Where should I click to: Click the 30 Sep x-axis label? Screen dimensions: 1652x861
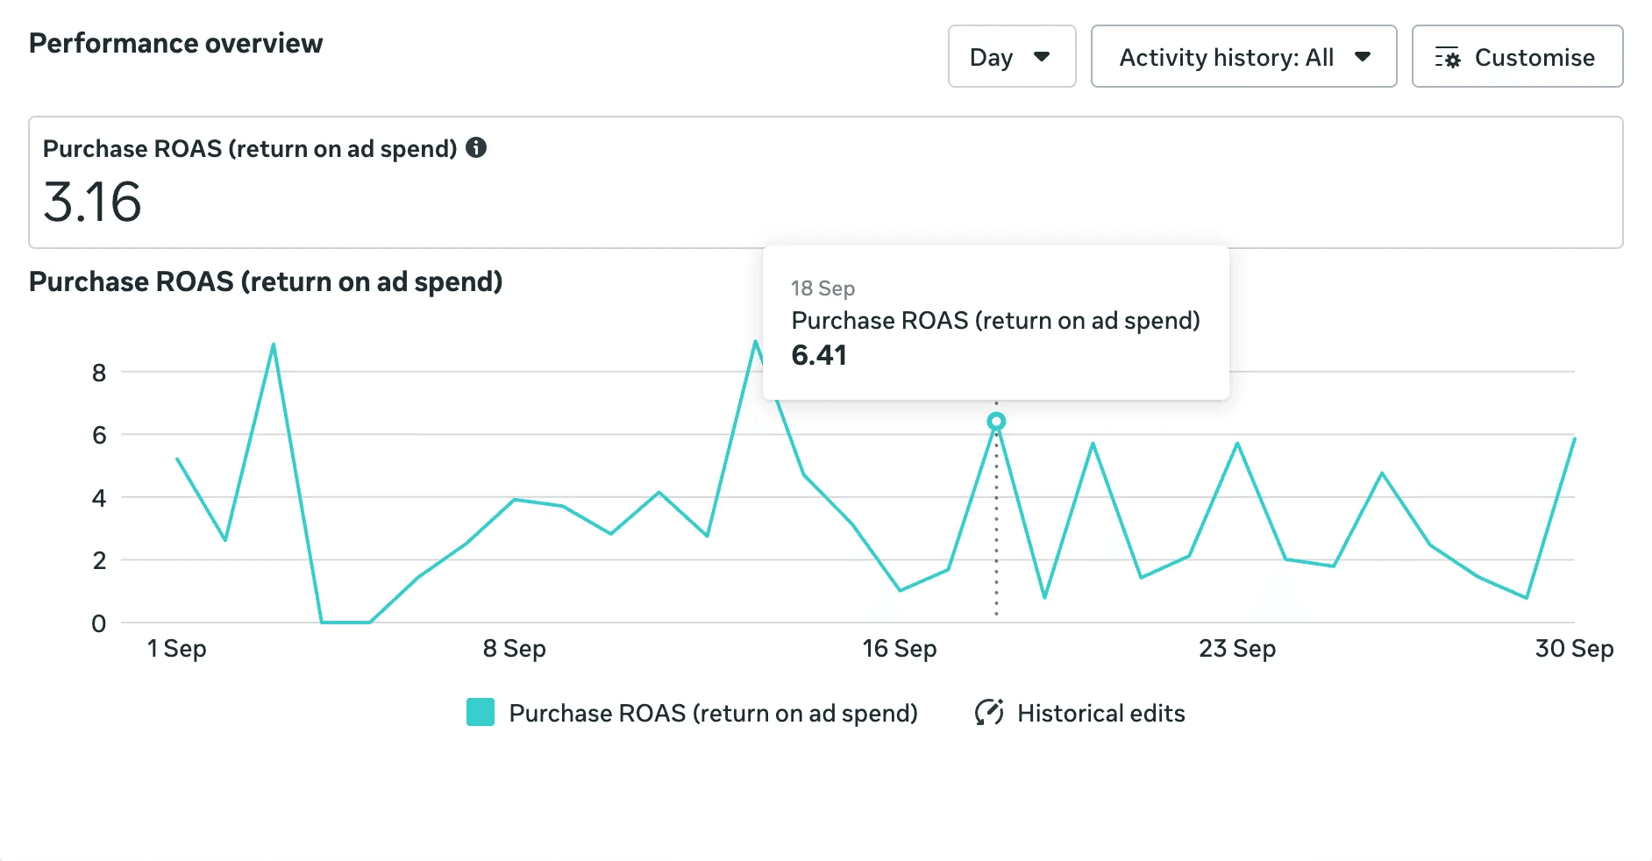(x=1574, y=649)
